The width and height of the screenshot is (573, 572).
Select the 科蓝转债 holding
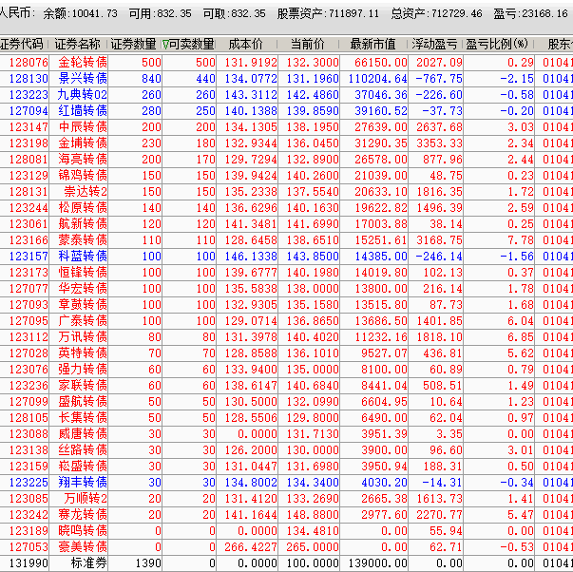point(83,257)
